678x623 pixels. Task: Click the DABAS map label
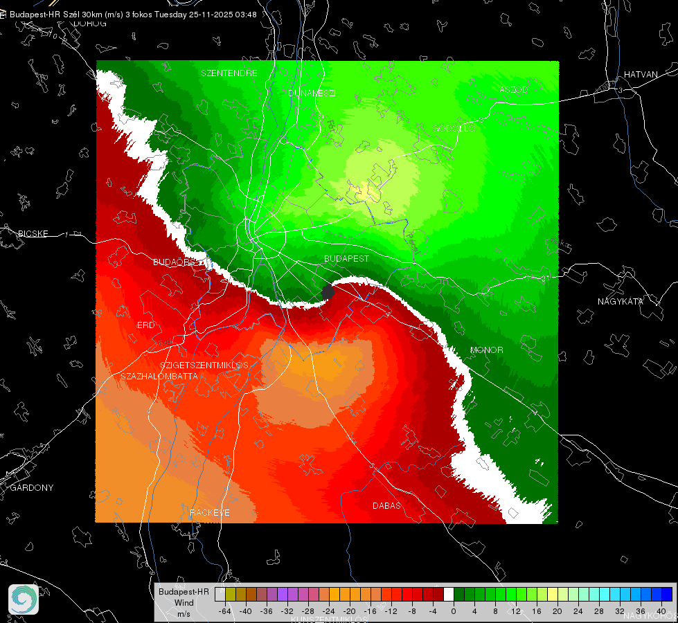point(387,505)
